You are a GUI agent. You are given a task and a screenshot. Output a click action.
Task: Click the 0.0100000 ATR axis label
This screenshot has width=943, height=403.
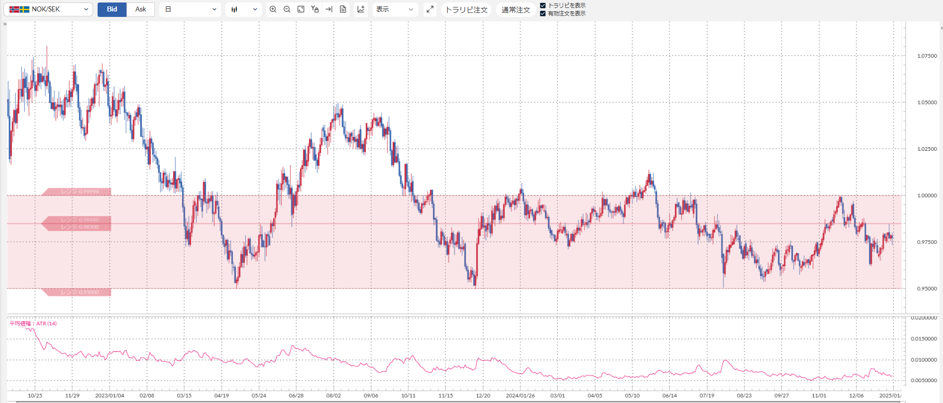click(x=924, y=360)
